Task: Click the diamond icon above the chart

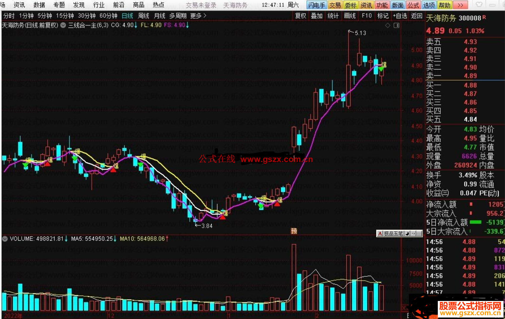Action: coord(387,25)
